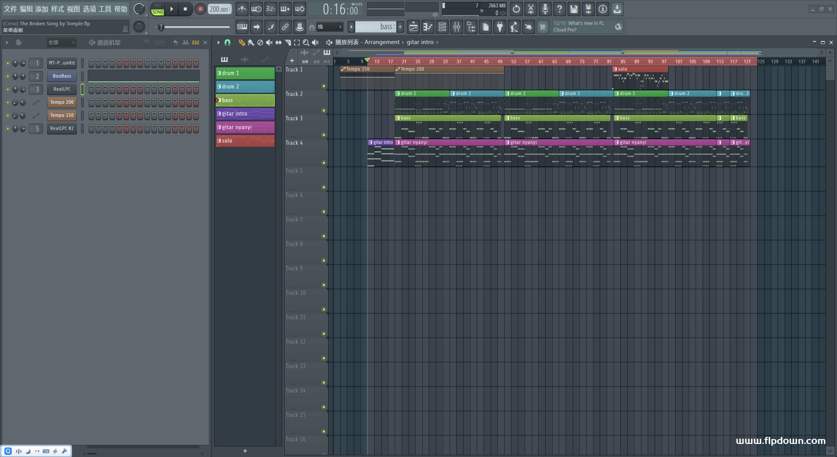
Task: Open the Piano roll view button
Action: pyautogui.click(x=427, y=27)
